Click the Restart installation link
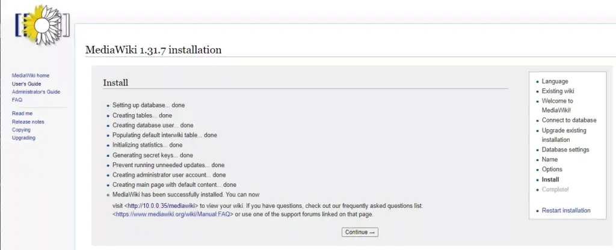Viewport: 616px width, 250px height. 565,211
